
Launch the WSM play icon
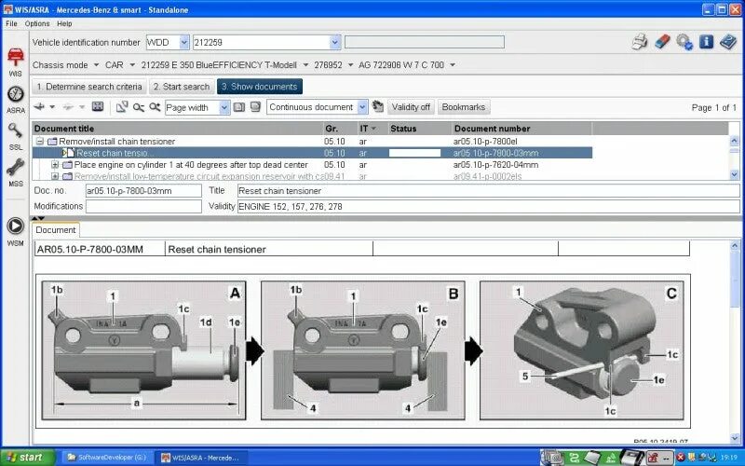tap(15, 226)
